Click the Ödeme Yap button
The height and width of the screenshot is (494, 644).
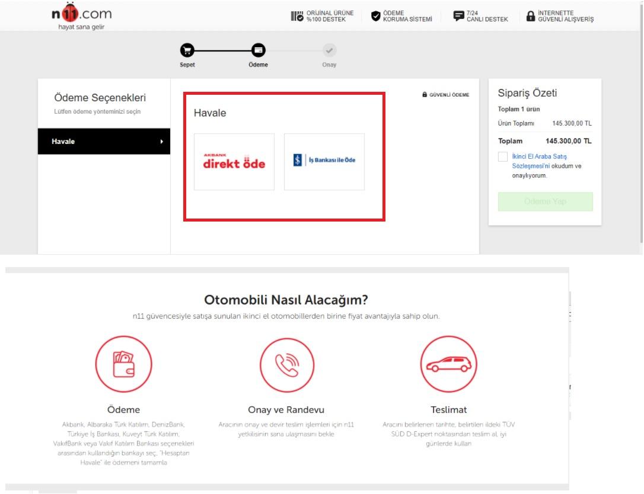[x=546, y=201]
